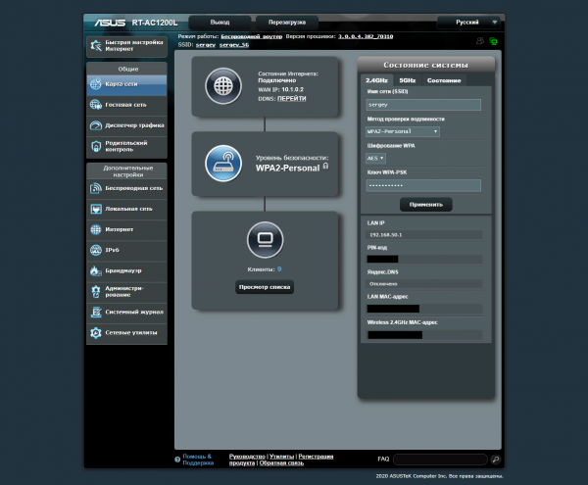The width and height of the screenshot is (588, 485).
Task: Expand the WPA2-Personal authentication method dropdown
Action: point(402,130)
